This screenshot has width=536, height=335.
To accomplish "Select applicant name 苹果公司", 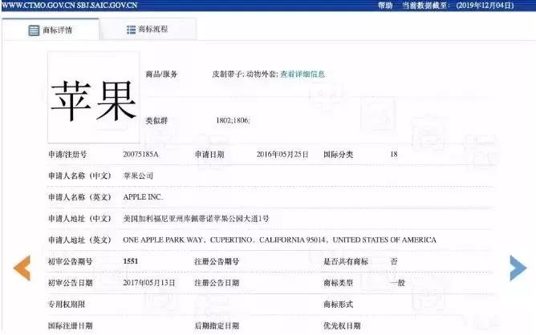I will (138, 176).
